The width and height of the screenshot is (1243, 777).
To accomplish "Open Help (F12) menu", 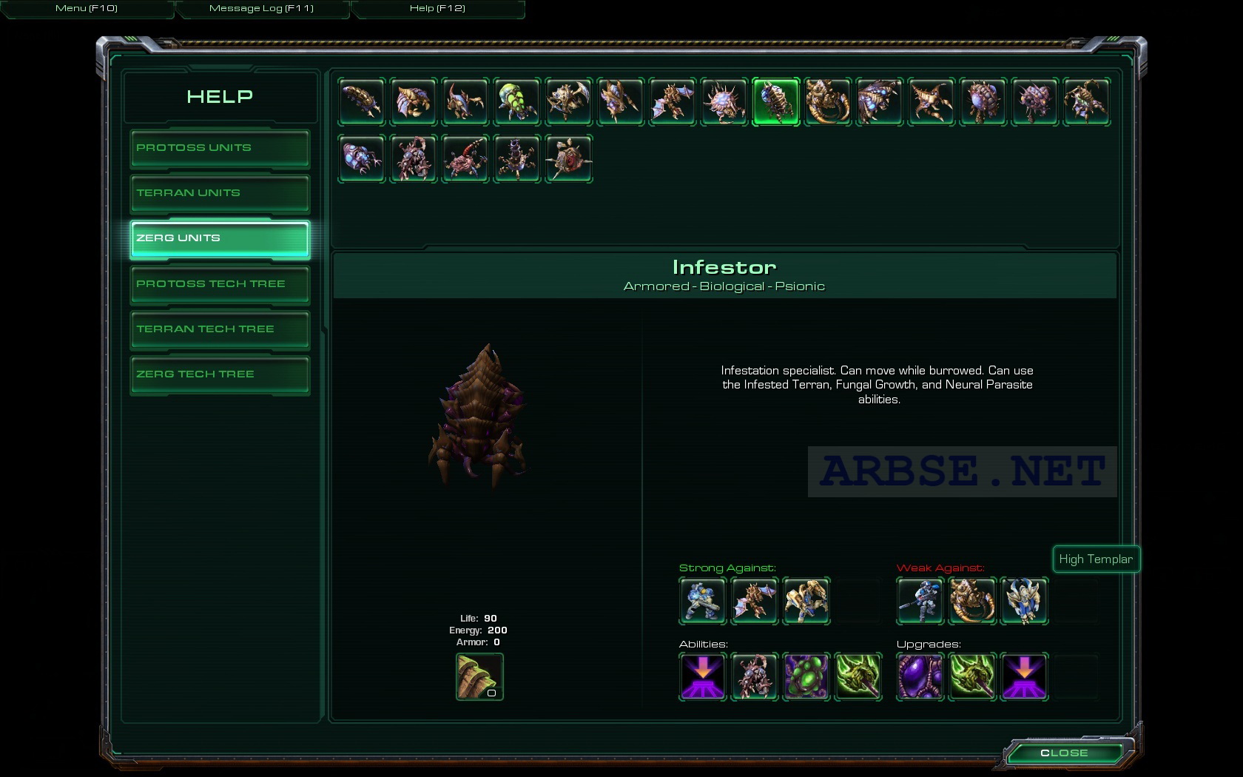I will tap(437, 8).
